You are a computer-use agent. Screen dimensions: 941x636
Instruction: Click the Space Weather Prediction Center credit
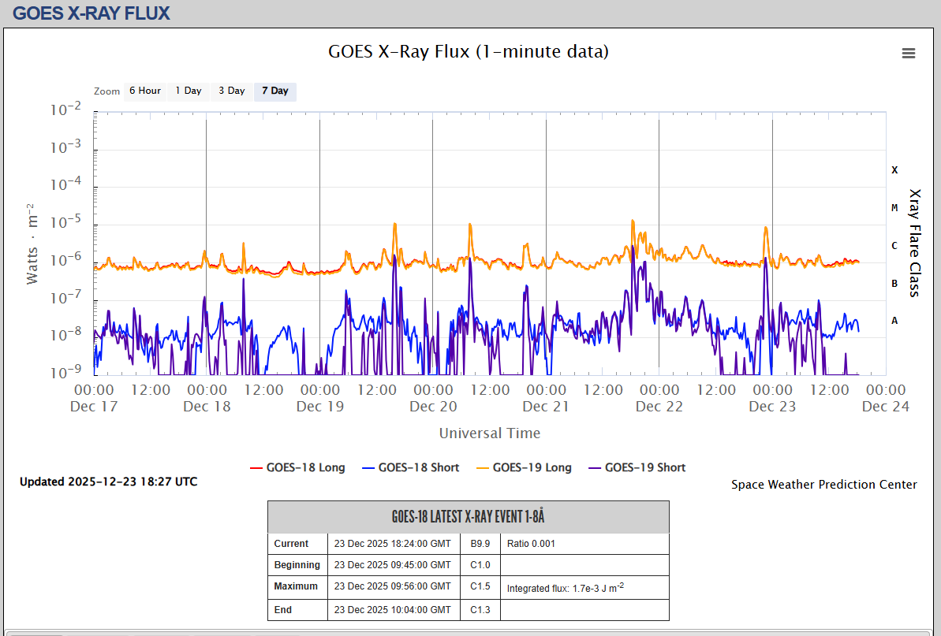point(823,485)
